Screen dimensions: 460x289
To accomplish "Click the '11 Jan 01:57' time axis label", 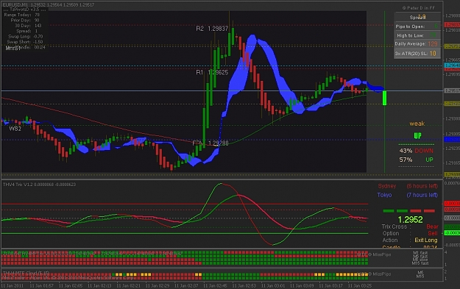I will click(x=42, y=285).
